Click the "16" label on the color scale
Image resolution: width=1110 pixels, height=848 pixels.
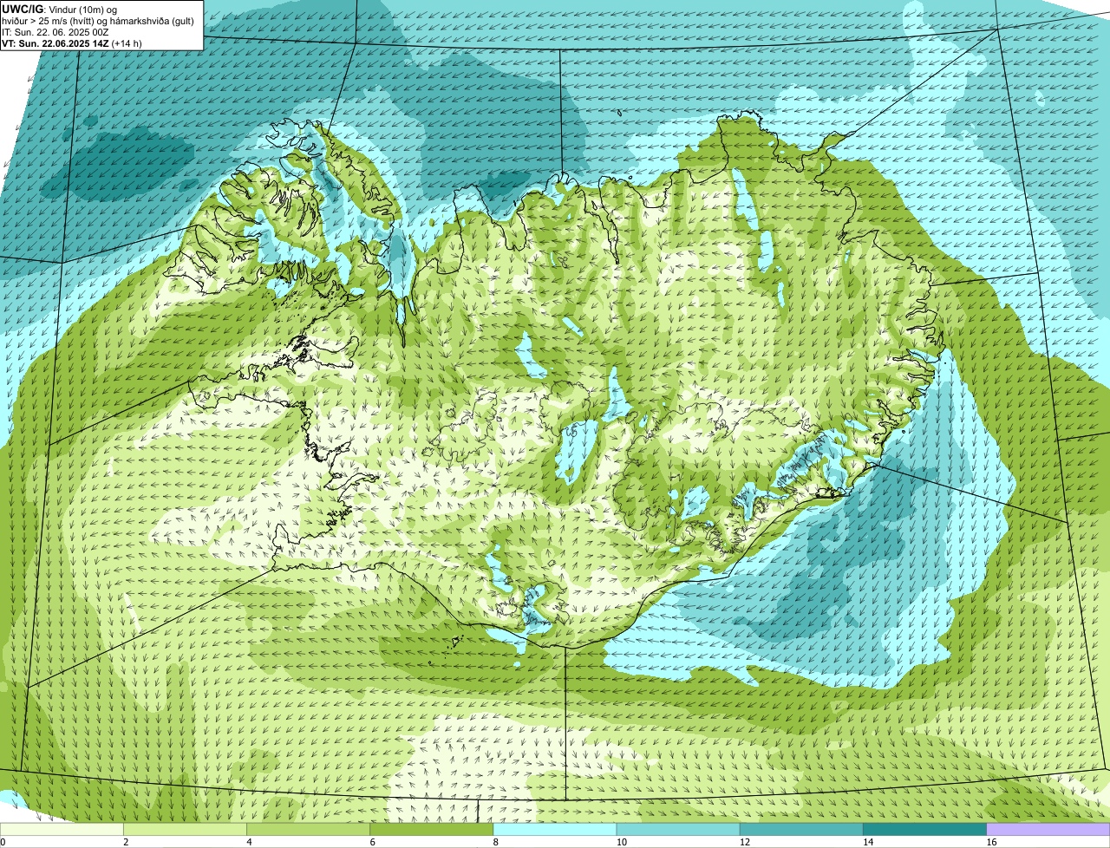tap(991, 842)
